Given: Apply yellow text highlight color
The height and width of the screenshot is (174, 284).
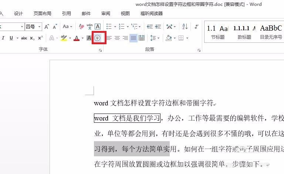Looking at the screenshot, I should click(x=64, y=38).
